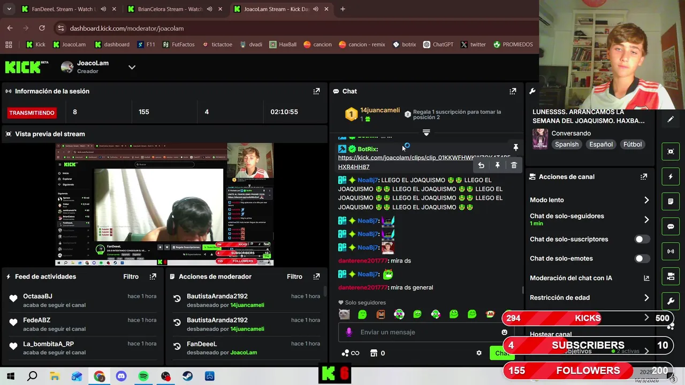Click the Spanish tag
The image size is (685, 385).
[x=567, y=144]
